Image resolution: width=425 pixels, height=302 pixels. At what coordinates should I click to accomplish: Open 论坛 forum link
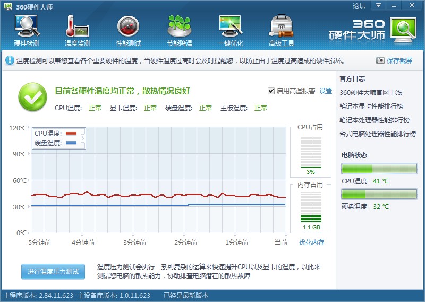[x=359, y=6]
